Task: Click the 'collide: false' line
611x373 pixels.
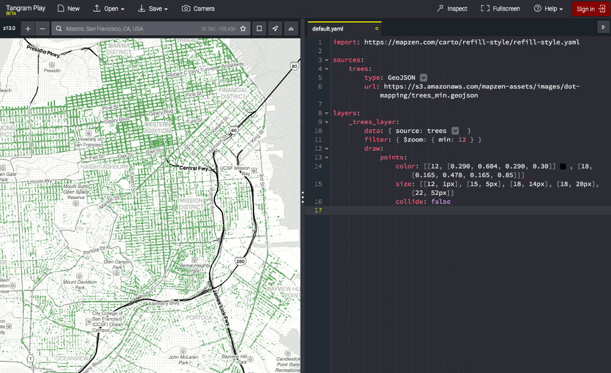Action: click(423, 201)
